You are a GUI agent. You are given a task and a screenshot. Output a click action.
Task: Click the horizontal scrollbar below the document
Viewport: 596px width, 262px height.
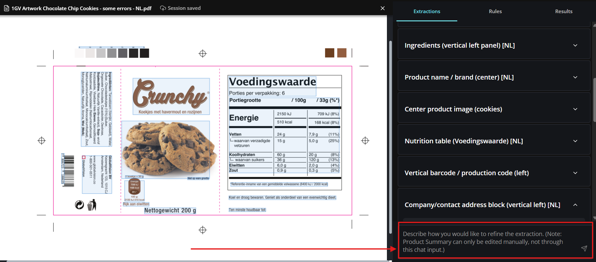[x=197, y=261]
